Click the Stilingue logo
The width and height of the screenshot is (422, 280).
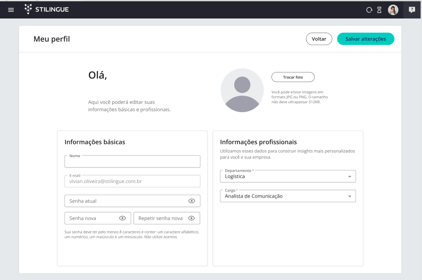tap(47, 10)
